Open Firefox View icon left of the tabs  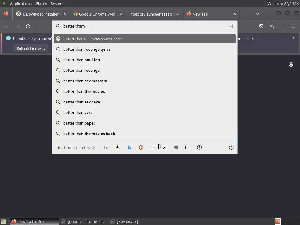click(6, 14)
